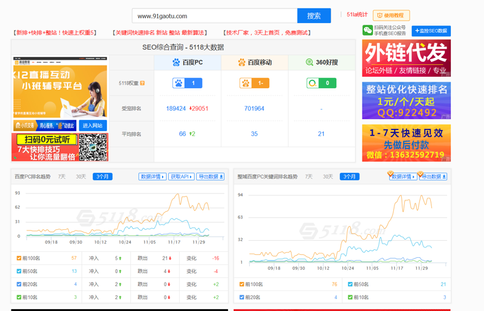Select 7天 tab in 整域百度PC关键词排名趋势

click(x=309, y=177)
